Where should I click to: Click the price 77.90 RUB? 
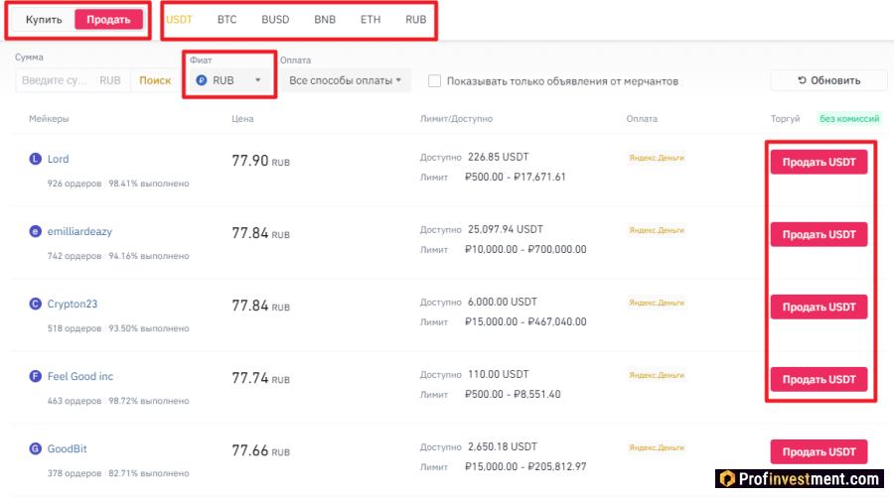pos(260,161)
